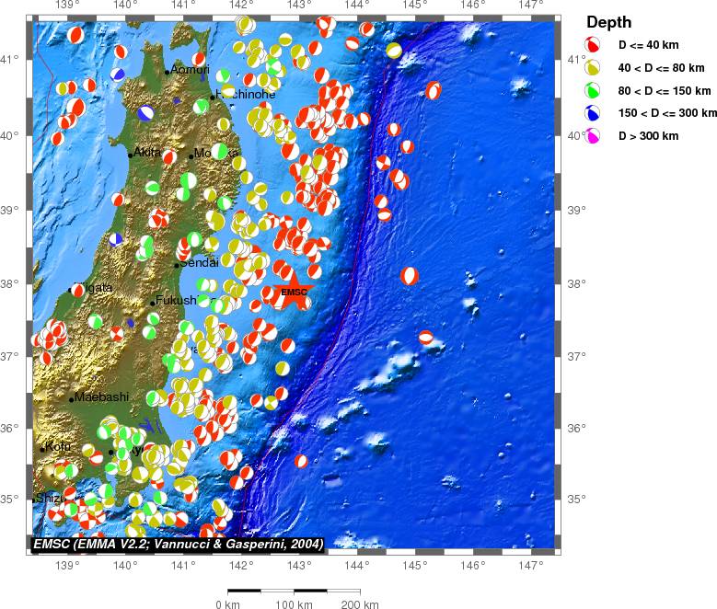717x609 pixels.
Task: Click the Sendai city label
Action: pyautogui.click(x=199, y=263)
